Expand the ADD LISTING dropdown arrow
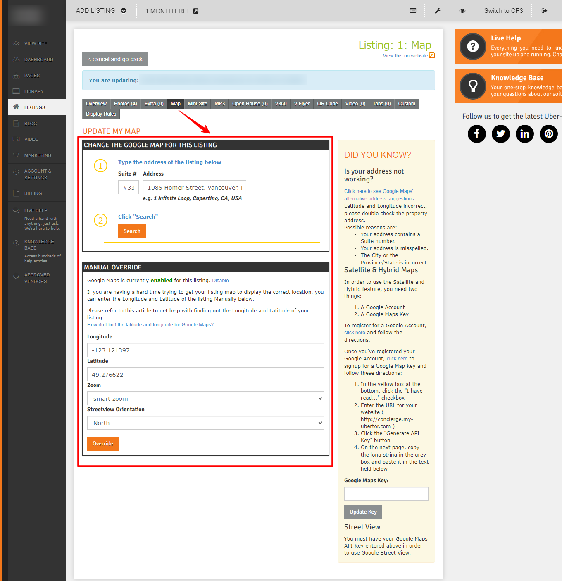The image size is (562, 581). 124,11
